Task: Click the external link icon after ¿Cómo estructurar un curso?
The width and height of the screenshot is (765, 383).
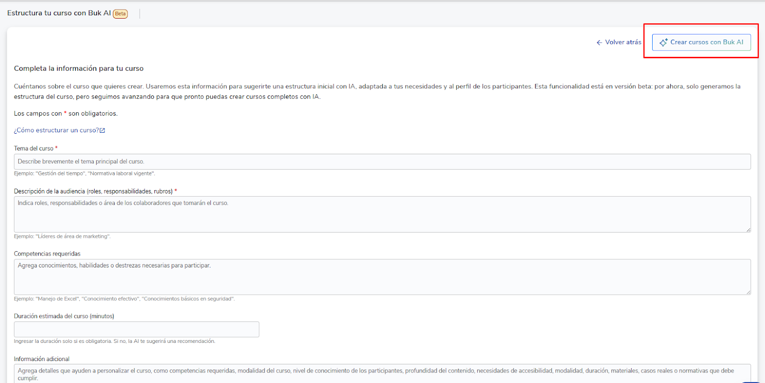Action: (102, 130)
